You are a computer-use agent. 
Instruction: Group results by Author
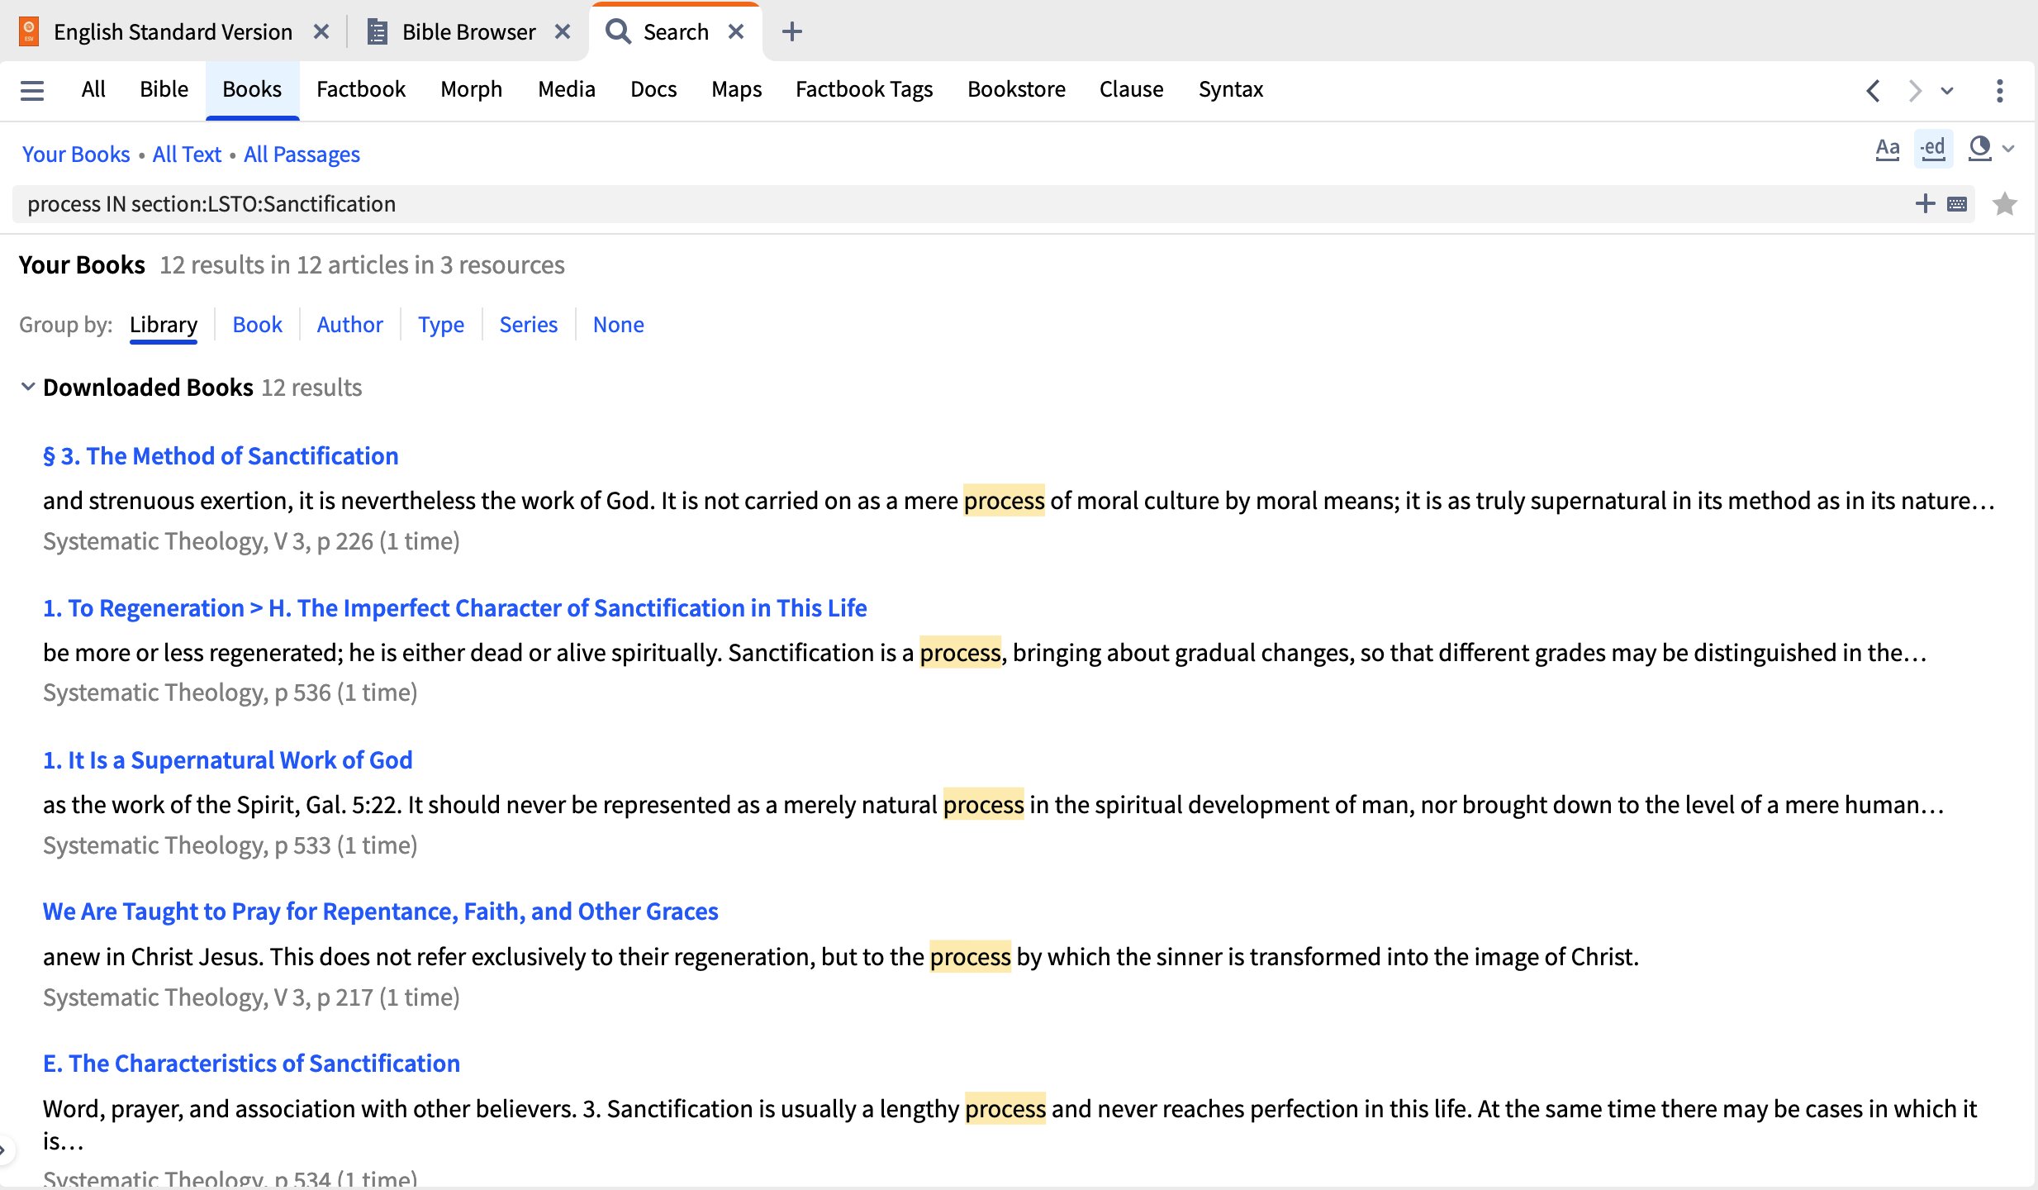349,325
